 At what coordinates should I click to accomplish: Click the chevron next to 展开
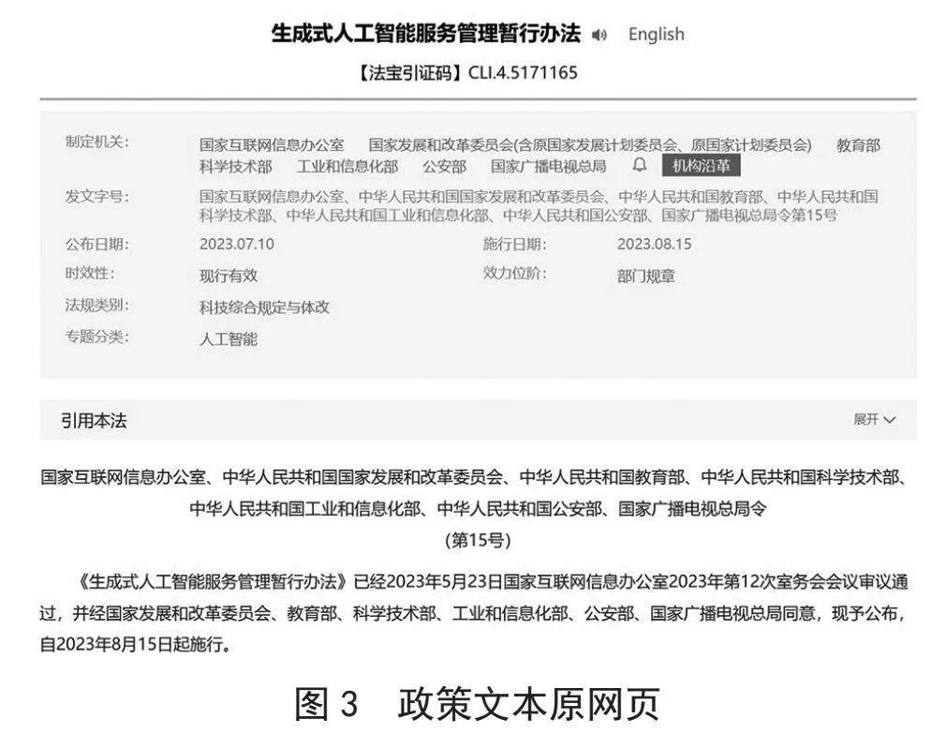[x=889, y=420]
